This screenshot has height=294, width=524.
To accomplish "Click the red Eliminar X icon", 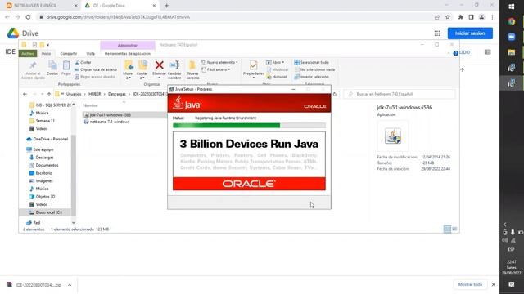I will (160, 65).
